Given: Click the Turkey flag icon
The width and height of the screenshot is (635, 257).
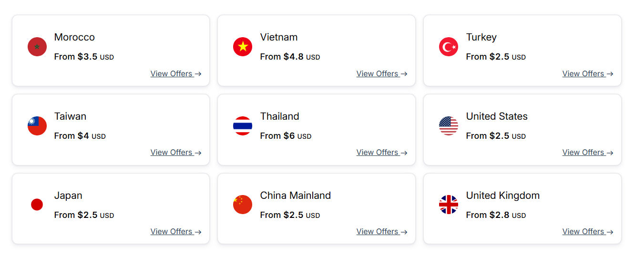Looking at the screenshot, I should 449,47.
